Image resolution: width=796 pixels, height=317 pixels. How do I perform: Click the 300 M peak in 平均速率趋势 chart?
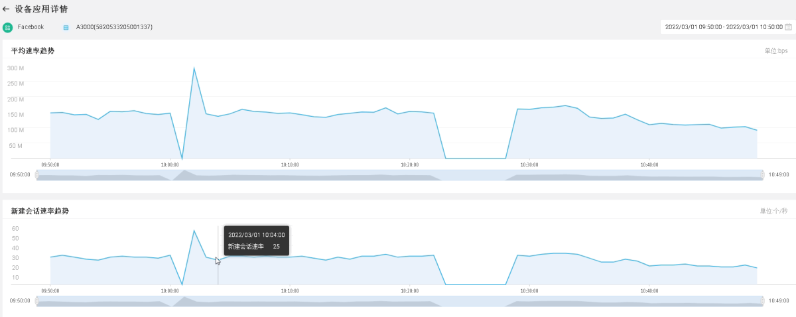[x=194, y=68]
